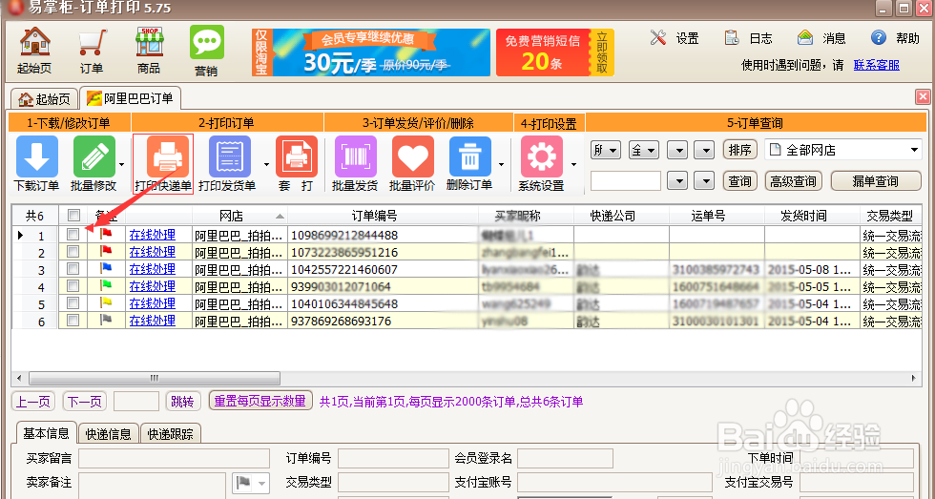Select the 快递跟踪 tab
Screen dimensions: 935x499
pos(171,434)
